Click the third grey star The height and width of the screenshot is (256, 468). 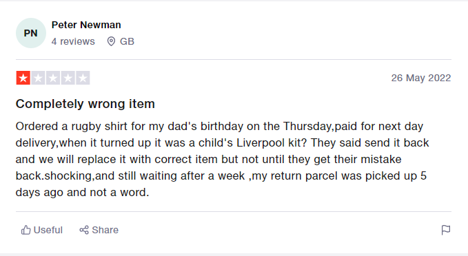tap(53, 78)
